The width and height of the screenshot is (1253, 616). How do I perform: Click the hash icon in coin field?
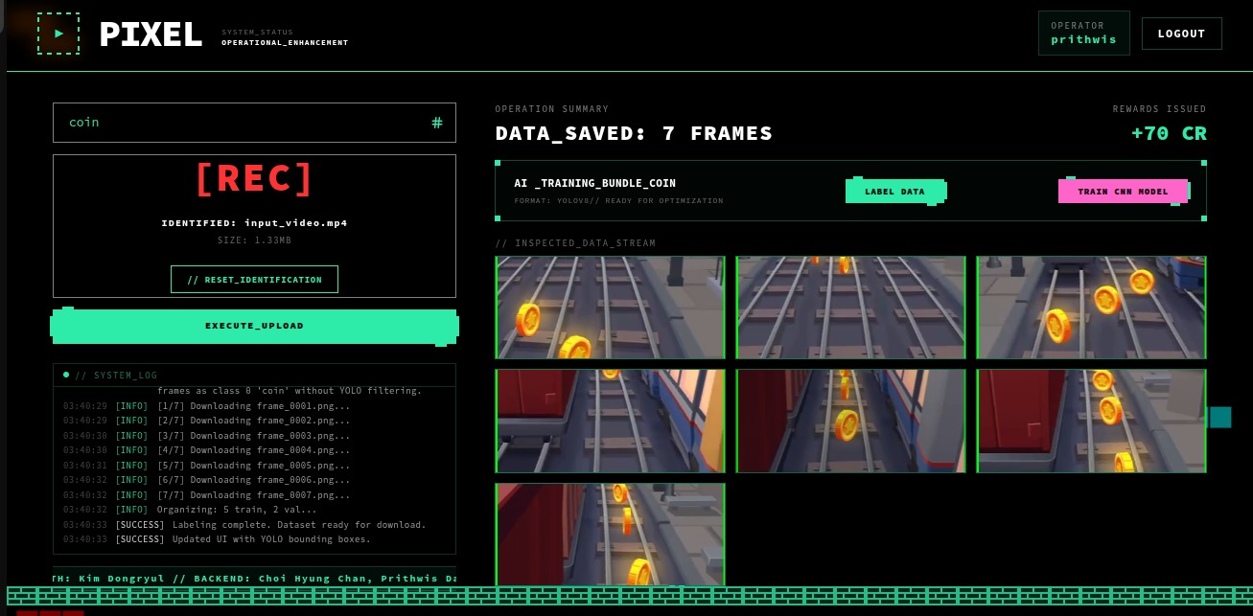(437, 123)
